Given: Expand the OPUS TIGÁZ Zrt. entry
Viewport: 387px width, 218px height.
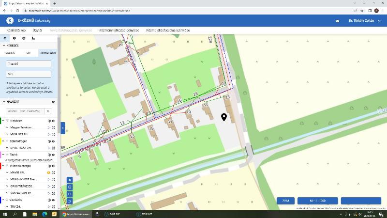Looking at the screenshot, I should click(x=7, y=148).
